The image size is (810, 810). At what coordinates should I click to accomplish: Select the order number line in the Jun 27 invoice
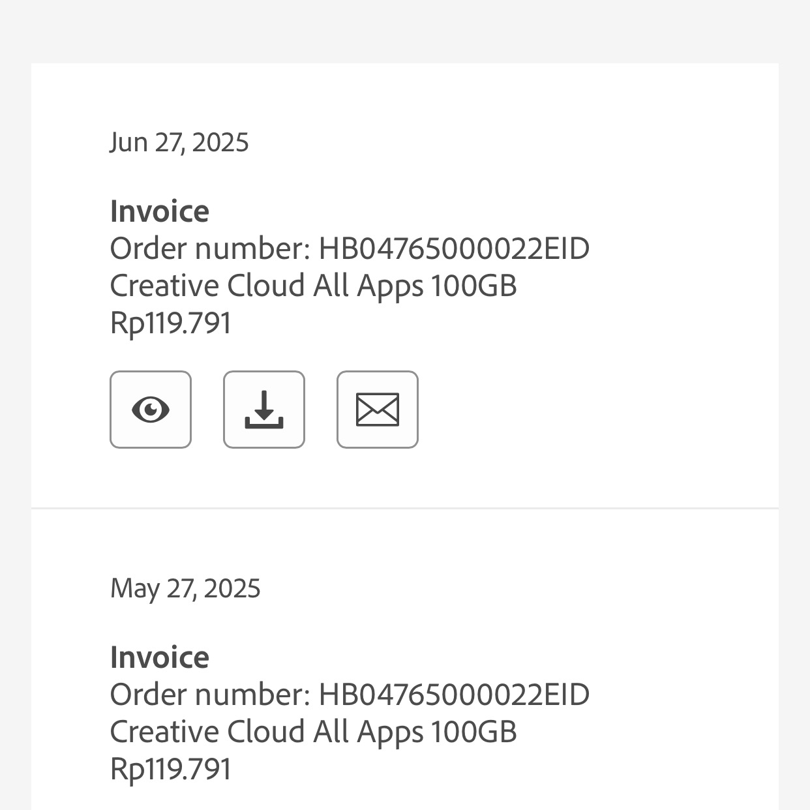(350, 248)
